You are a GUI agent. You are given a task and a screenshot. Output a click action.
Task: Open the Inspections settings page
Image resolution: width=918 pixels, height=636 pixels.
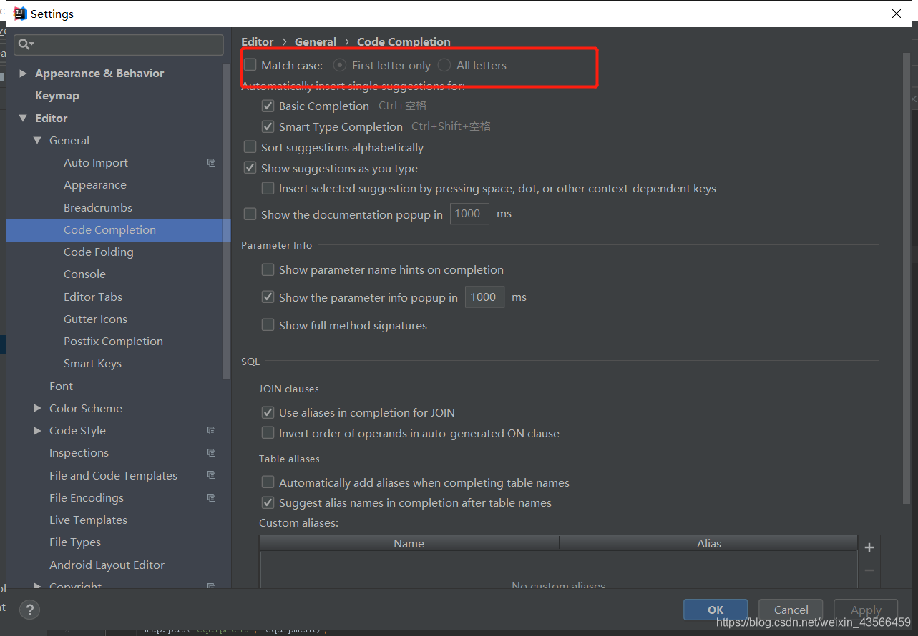point(79,453)
